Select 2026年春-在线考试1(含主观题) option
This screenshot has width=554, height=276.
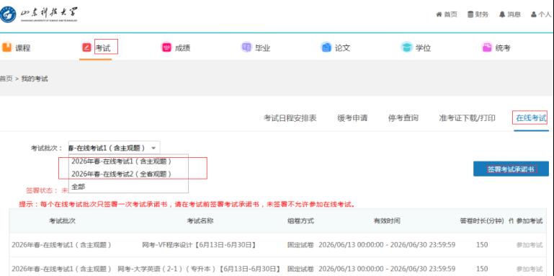coord(129,161)
